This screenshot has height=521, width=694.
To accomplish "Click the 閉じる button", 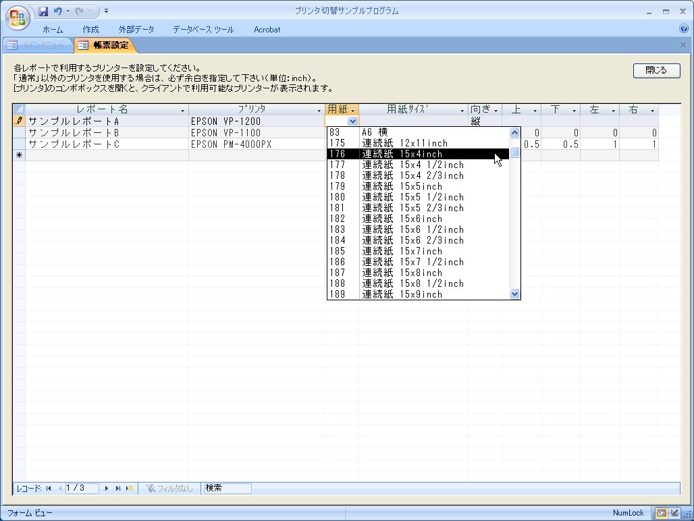I will 656,70.
